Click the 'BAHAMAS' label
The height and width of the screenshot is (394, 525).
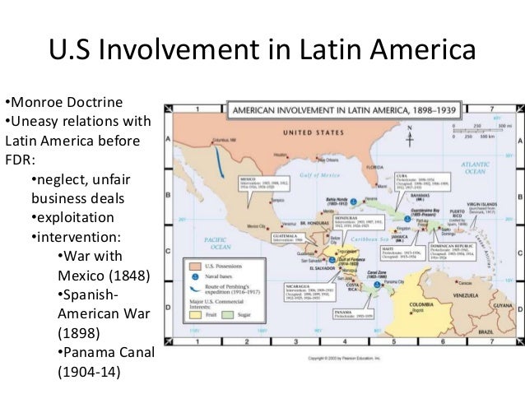point(420,195)
